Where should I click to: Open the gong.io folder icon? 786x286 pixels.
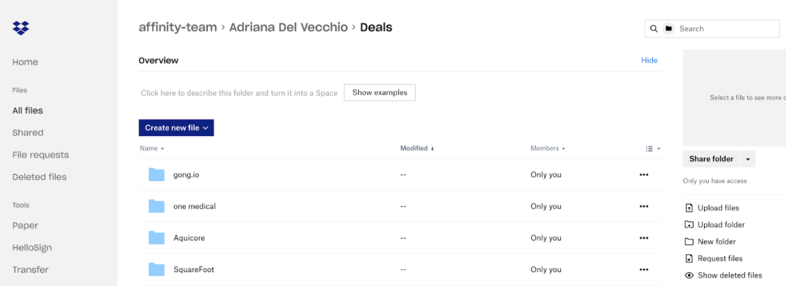[157, 175]
